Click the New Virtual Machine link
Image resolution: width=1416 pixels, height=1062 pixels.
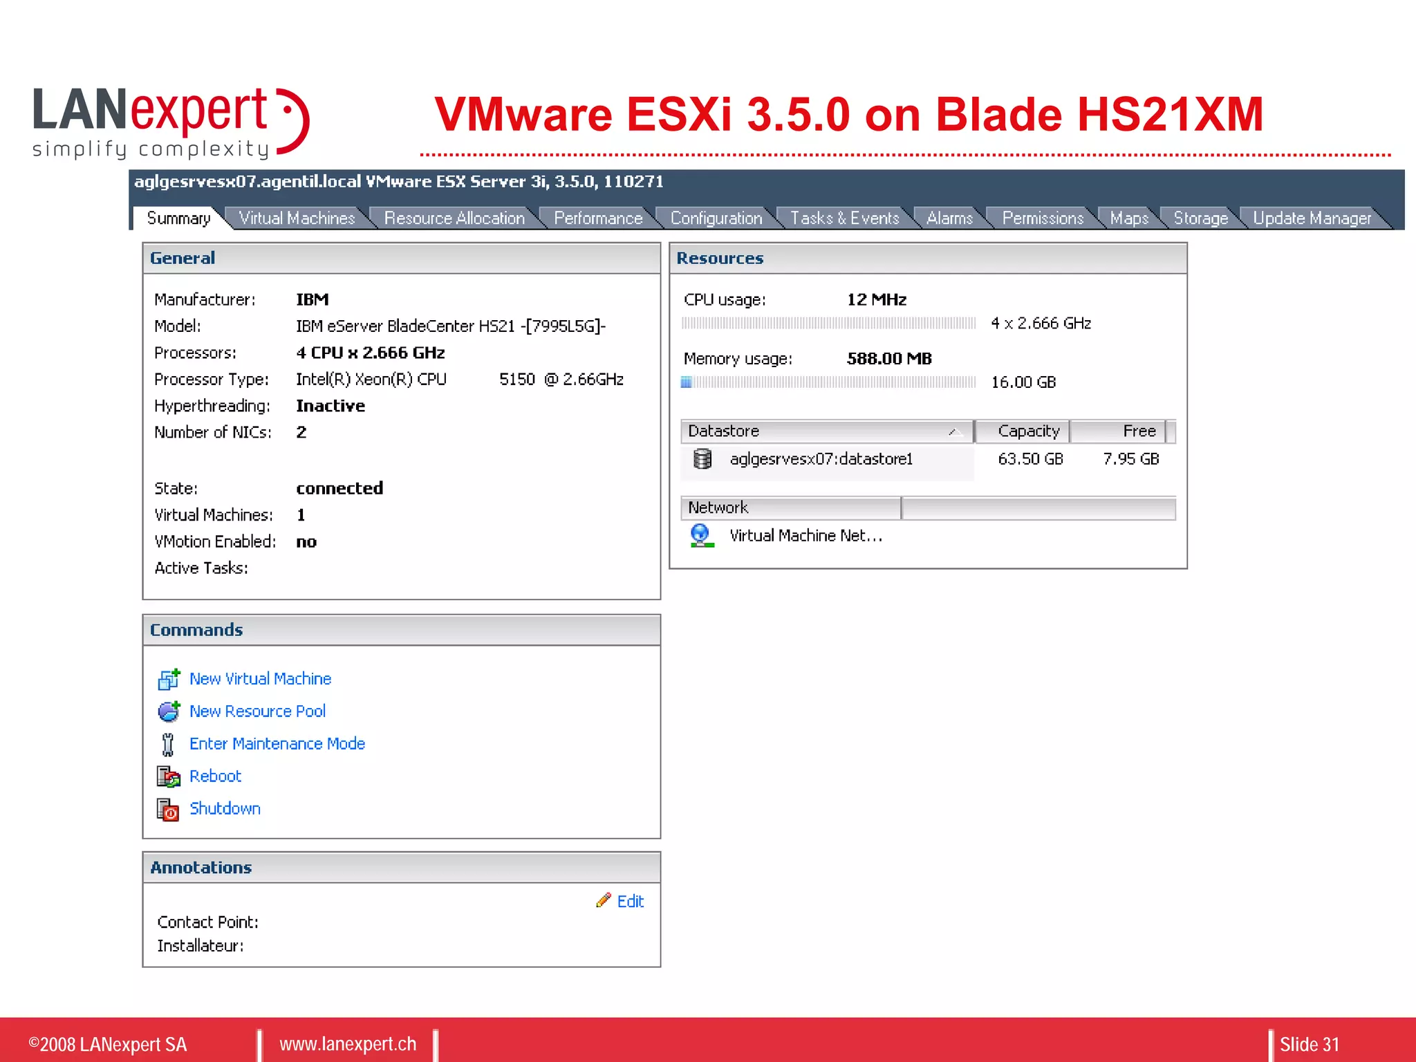(x=260, y=679)
